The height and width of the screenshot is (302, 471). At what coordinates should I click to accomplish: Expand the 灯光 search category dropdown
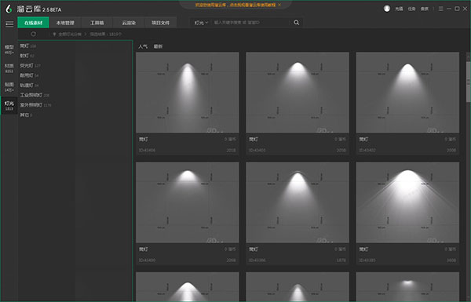(201, 23)
